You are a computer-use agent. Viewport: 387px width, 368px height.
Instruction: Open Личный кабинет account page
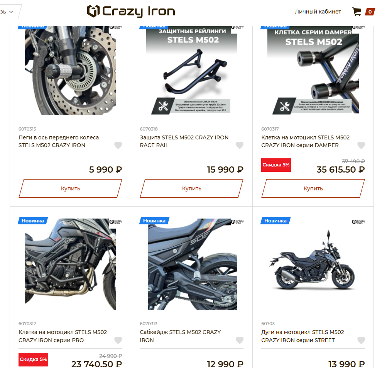(x=318, y=12)
